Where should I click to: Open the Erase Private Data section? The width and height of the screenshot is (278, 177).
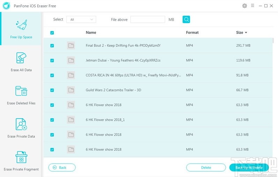[21, 128]
